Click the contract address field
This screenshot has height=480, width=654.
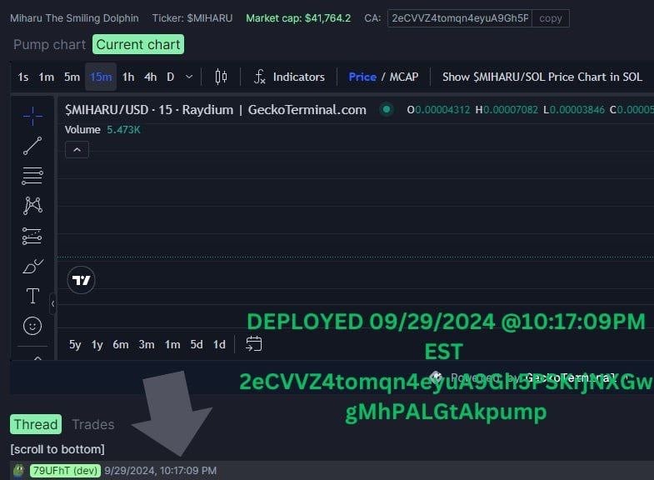[x=460, y=18]
